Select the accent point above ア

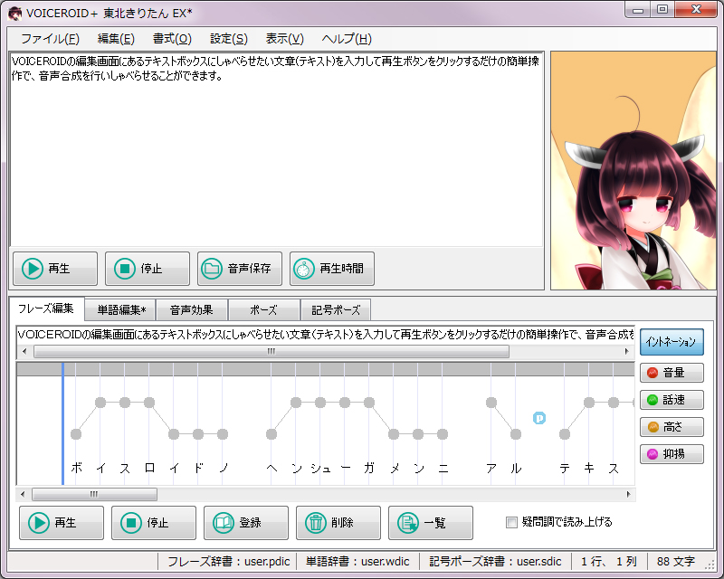(x=491, y=403)
